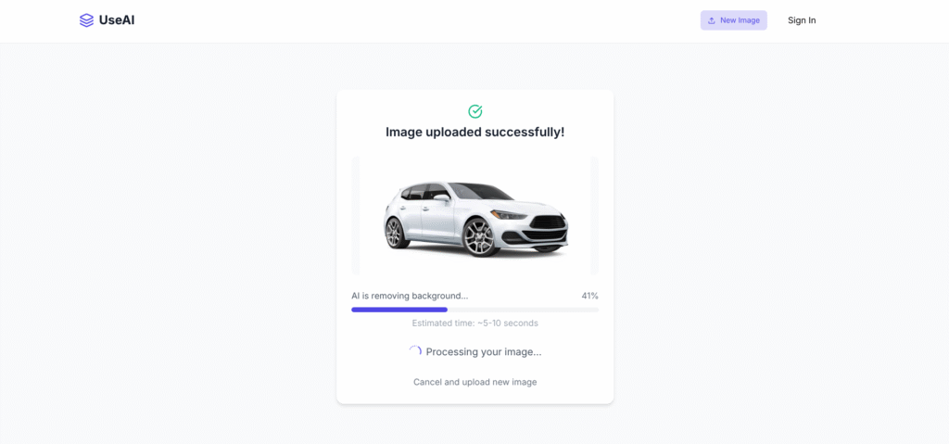The height and width of the screenshot is (444, 949).
Task: Click the 41% progress percentage label
Action: click(589, 296)
